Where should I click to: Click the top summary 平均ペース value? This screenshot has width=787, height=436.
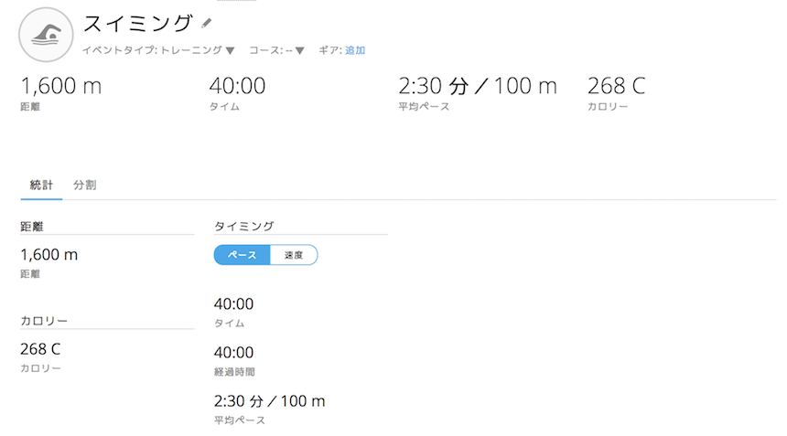(x=477, y=87)
